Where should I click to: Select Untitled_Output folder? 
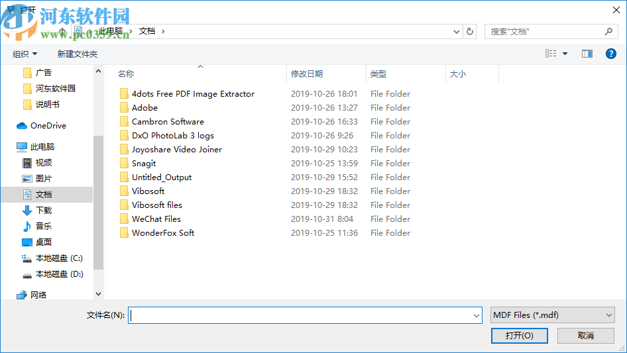pyautogui.click(x=162, y=177)
